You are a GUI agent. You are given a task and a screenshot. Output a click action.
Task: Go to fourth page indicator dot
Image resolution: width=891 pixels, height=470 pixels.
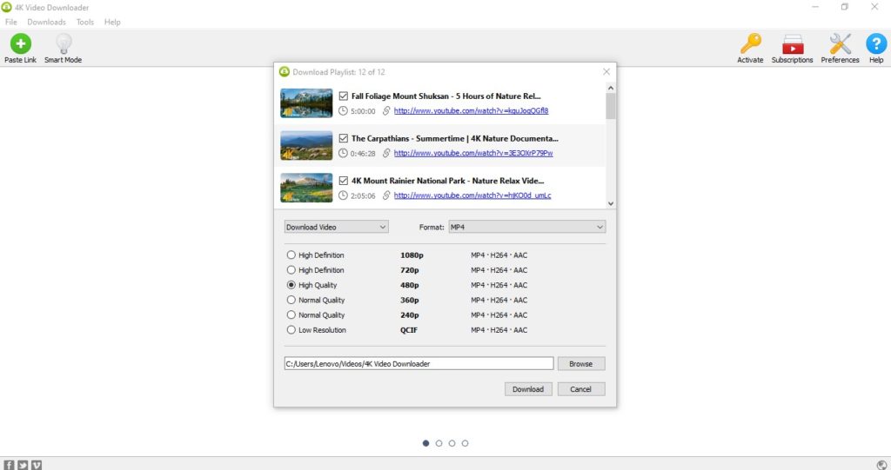(x=465, y=443)
